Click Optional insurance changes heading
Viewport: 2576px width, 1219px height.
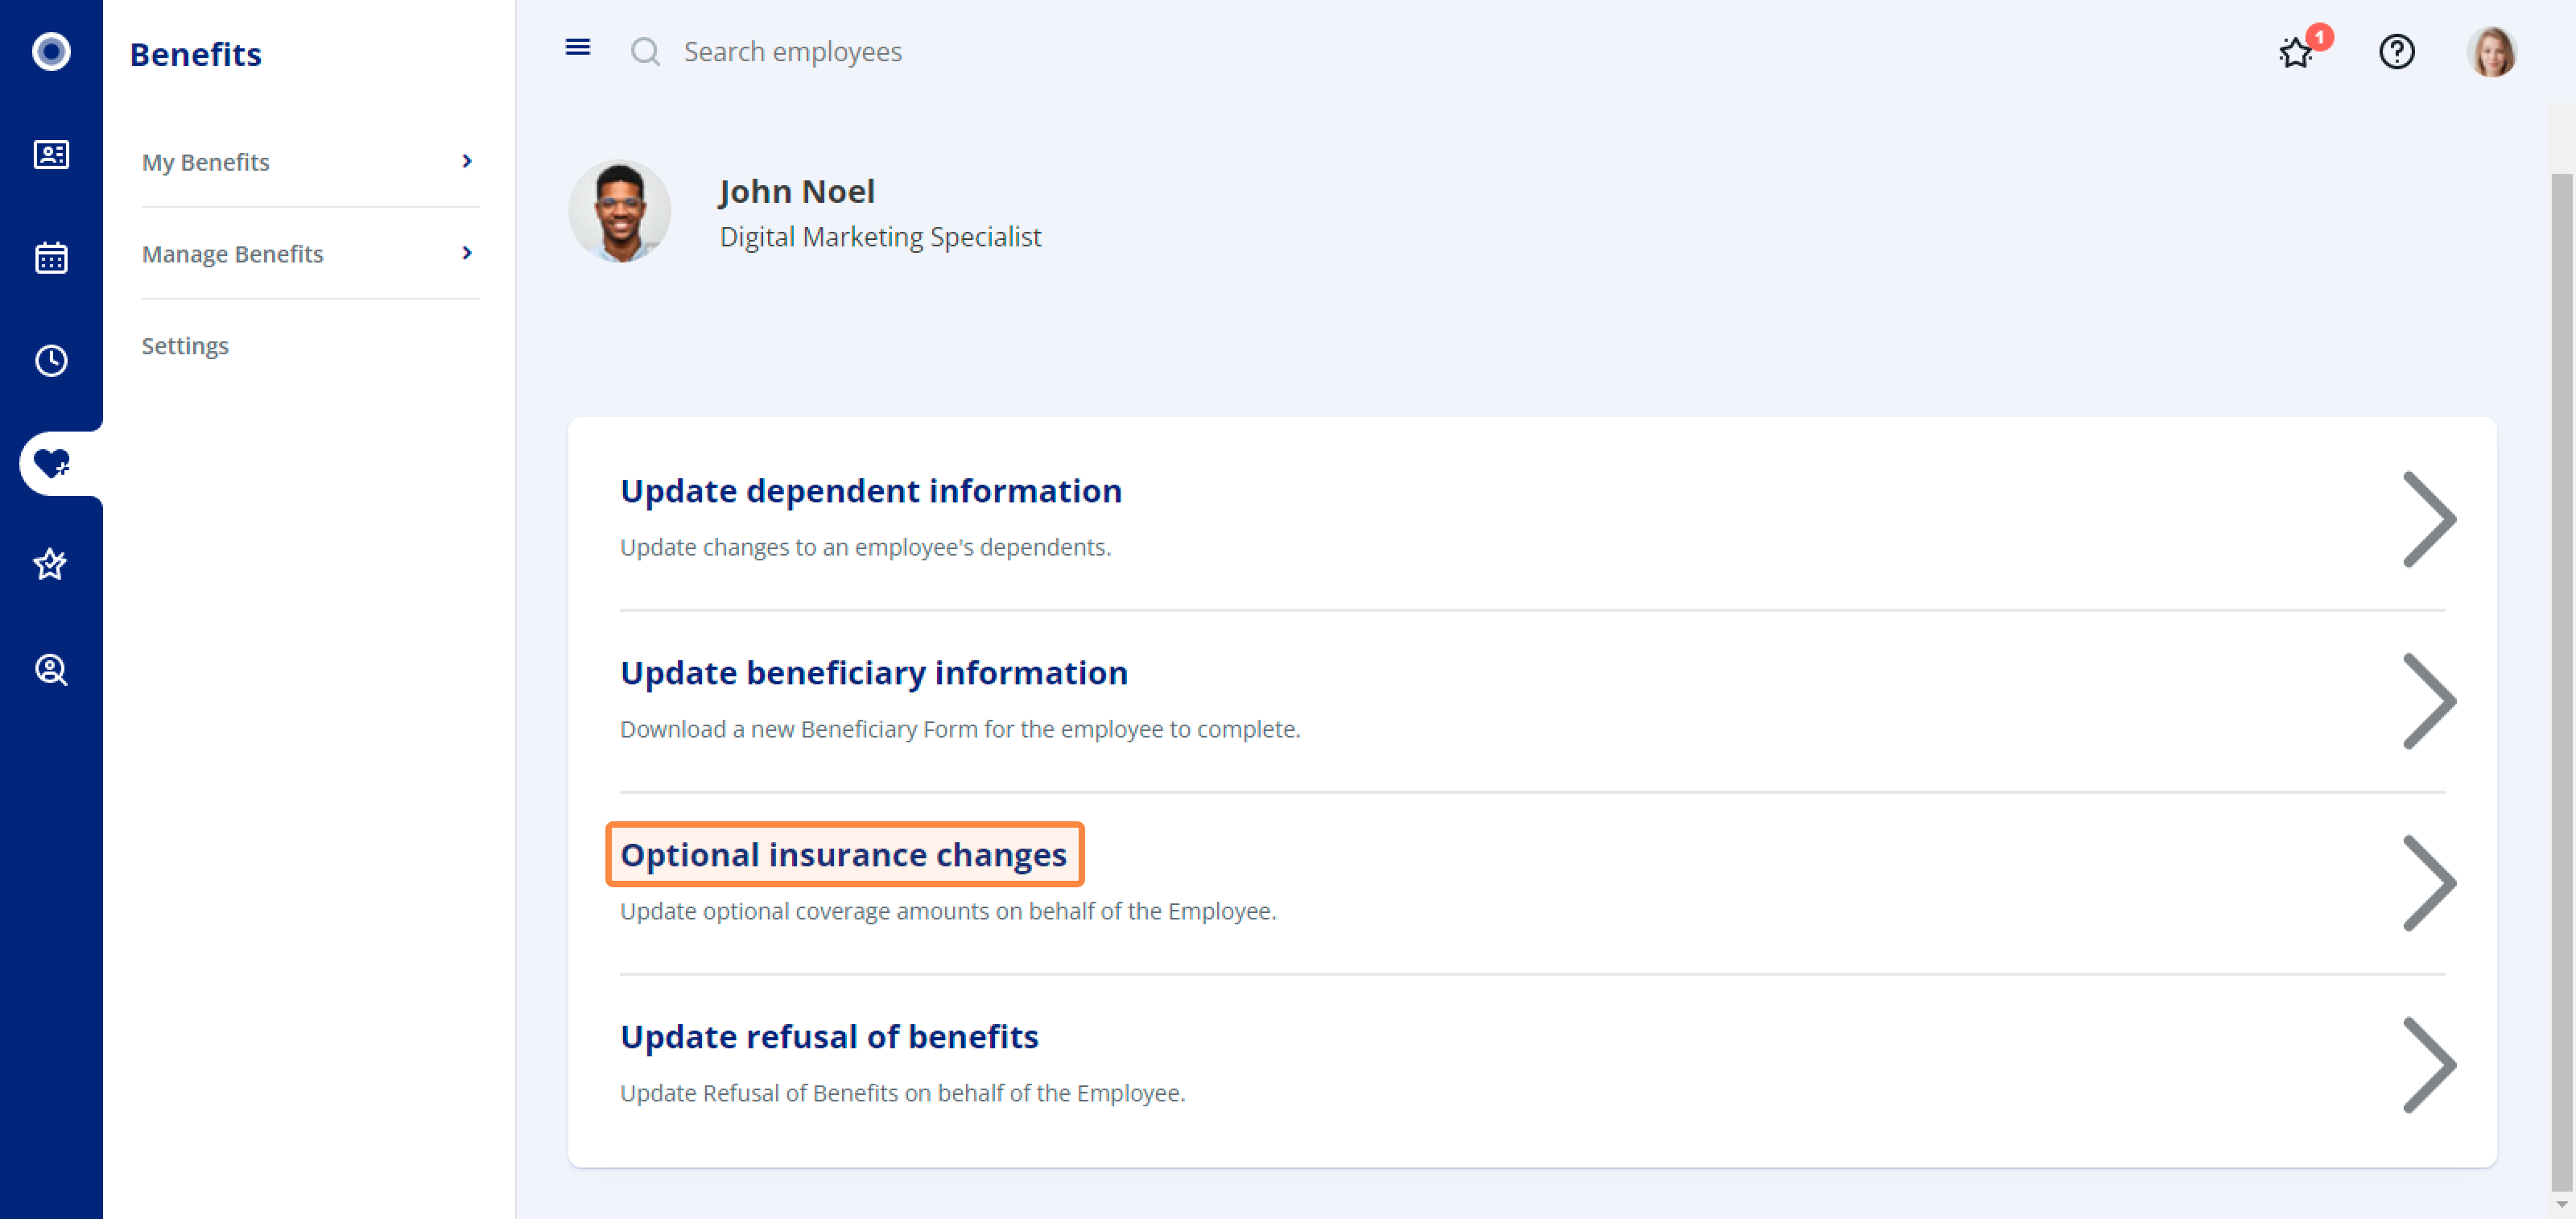844,855
